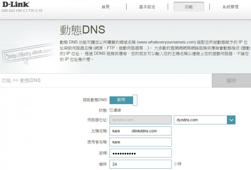
Task: Click the 動態DNS page heading
Action: click(x=82, y=30)
